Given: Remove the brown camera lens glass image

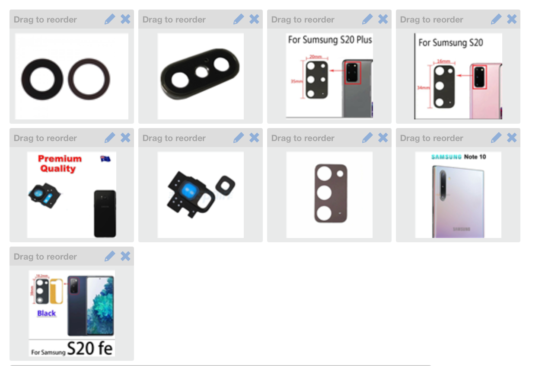Looking at the screenshot, I should click(x=383, y=138).
